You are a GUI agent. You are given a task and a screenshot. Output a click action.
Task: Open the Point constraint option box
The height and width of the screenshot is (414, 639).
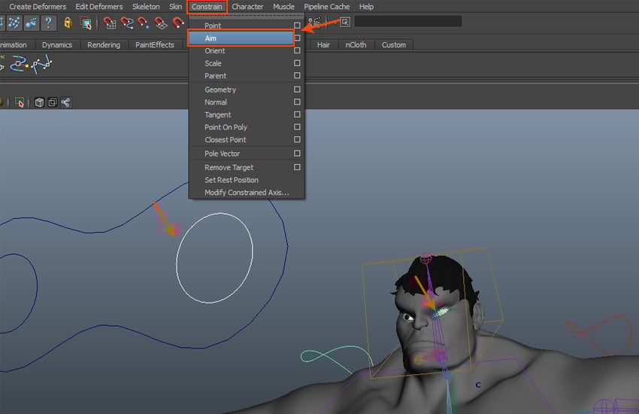[x=297, y=26]
